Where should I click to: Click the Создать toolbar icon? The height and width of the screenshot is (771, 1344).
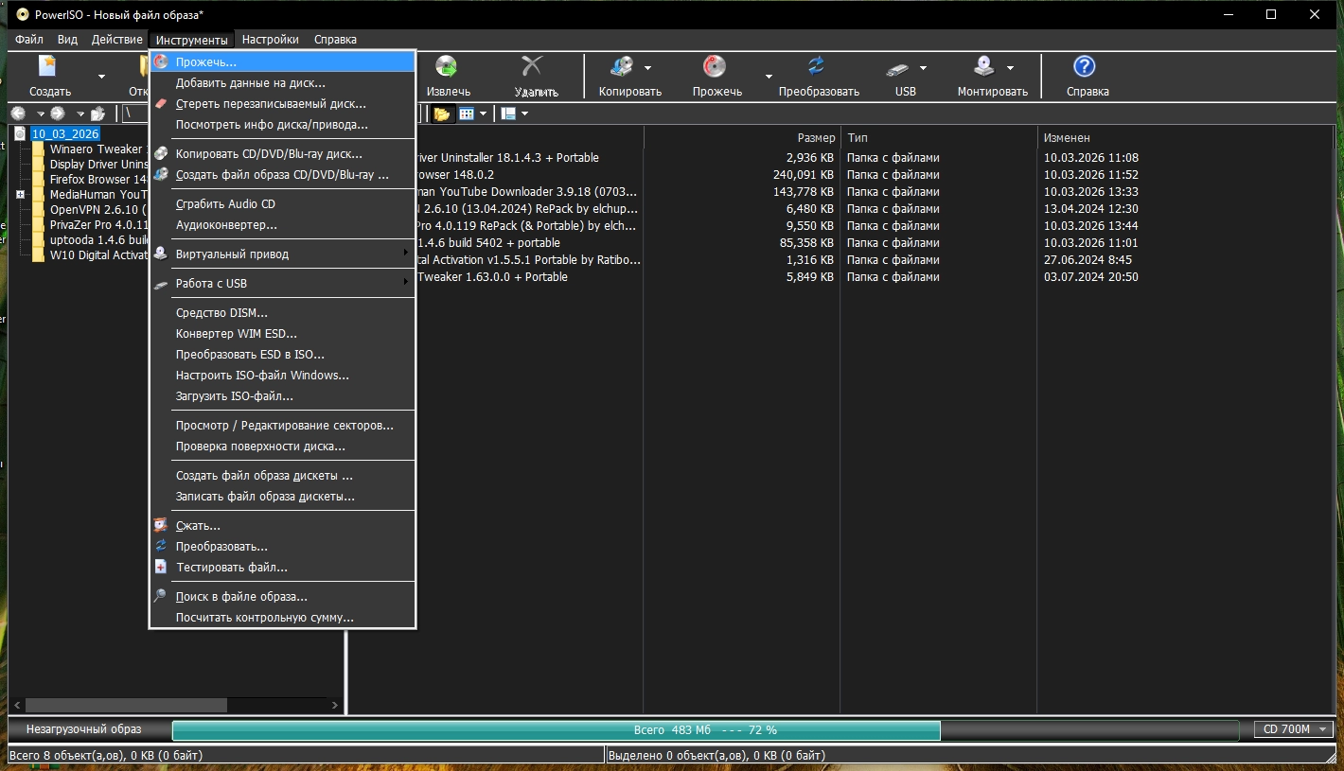point(47,67)
